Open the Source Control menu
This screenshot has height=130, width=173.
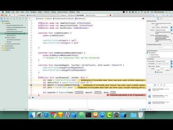pyautogui.click(x=62, y=12)
